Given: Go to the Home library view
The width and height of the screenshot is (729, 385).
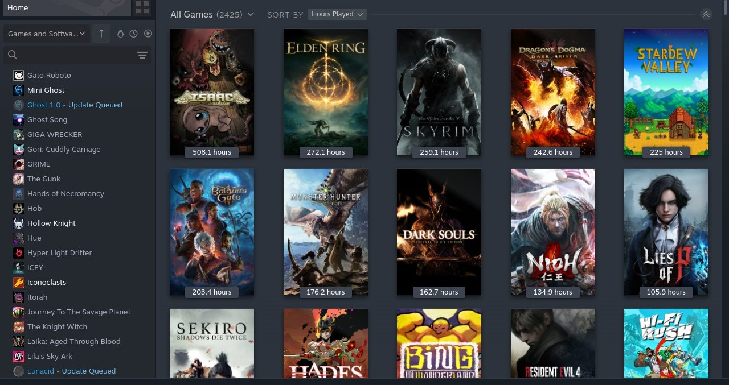Looking at the screenshot, I should [66, 8].
